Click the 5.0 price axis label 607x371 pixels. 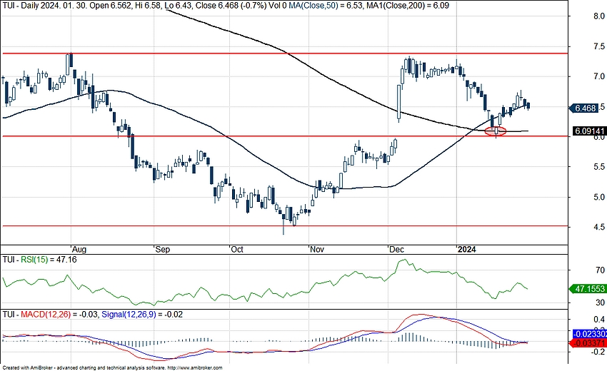coord(599,198)
